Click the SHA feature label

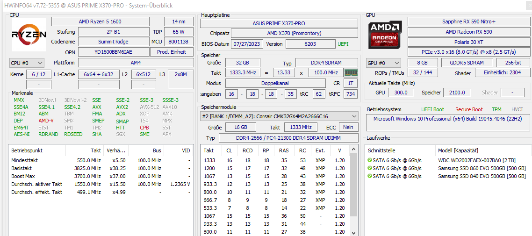[x=97, y=134]
